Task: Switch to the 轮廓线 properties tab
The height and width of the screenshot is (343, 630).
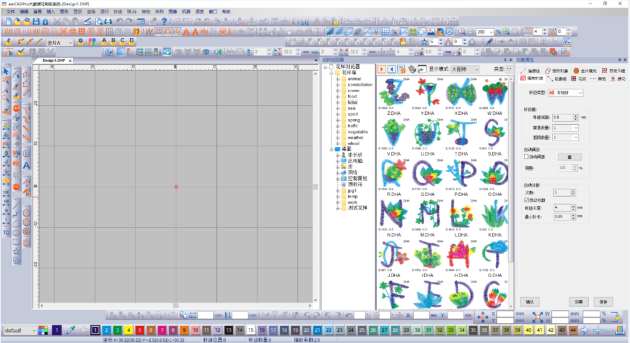Action: (557, 78)
